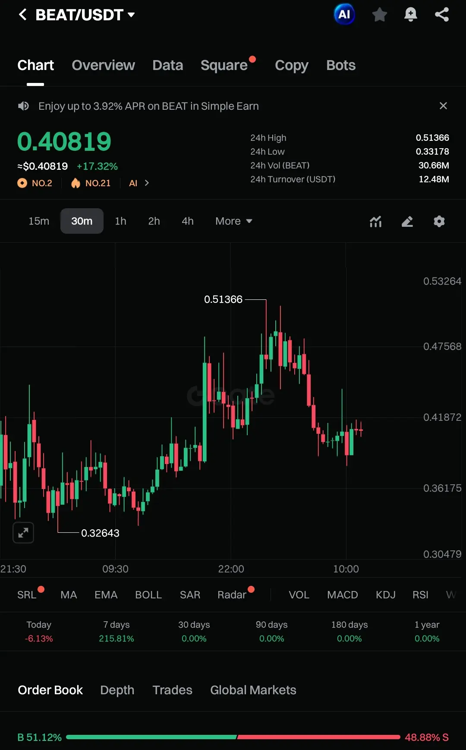Viewport: 466px width, 750px height.
Task: Switch to the Trades tab
Action: [172, 690]
